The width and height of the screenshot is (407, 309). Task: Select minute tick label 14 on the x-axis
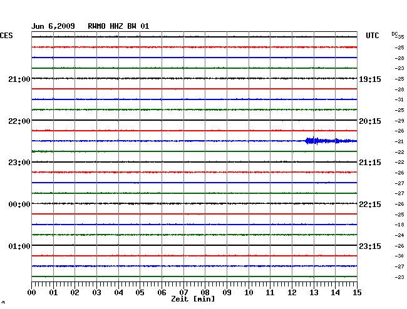(335, 293)
